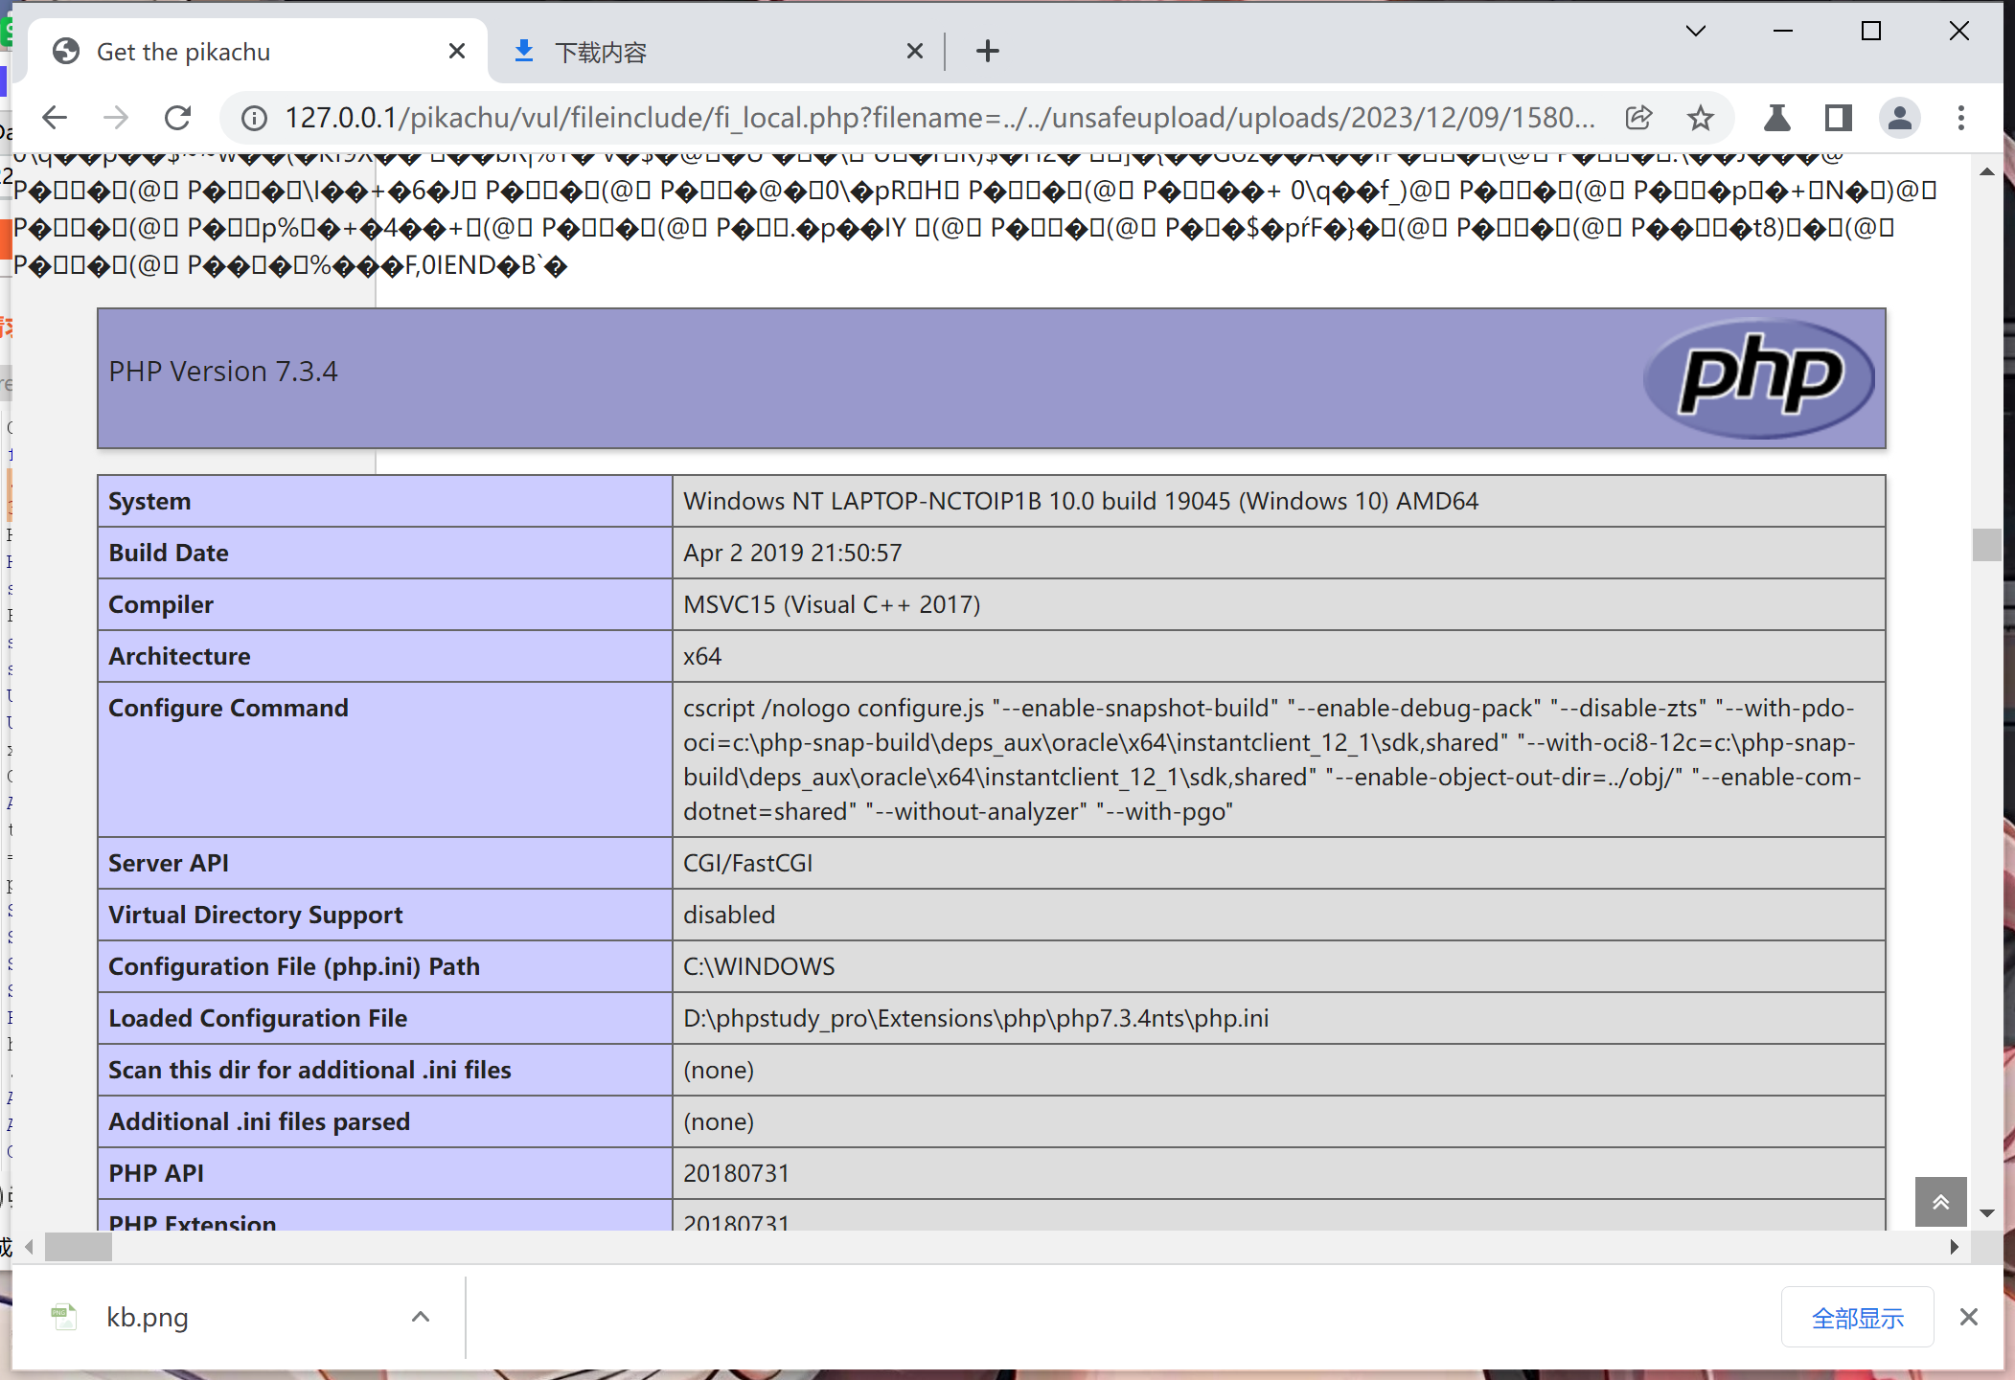Toggle the side panel icon

[1838, 118]
